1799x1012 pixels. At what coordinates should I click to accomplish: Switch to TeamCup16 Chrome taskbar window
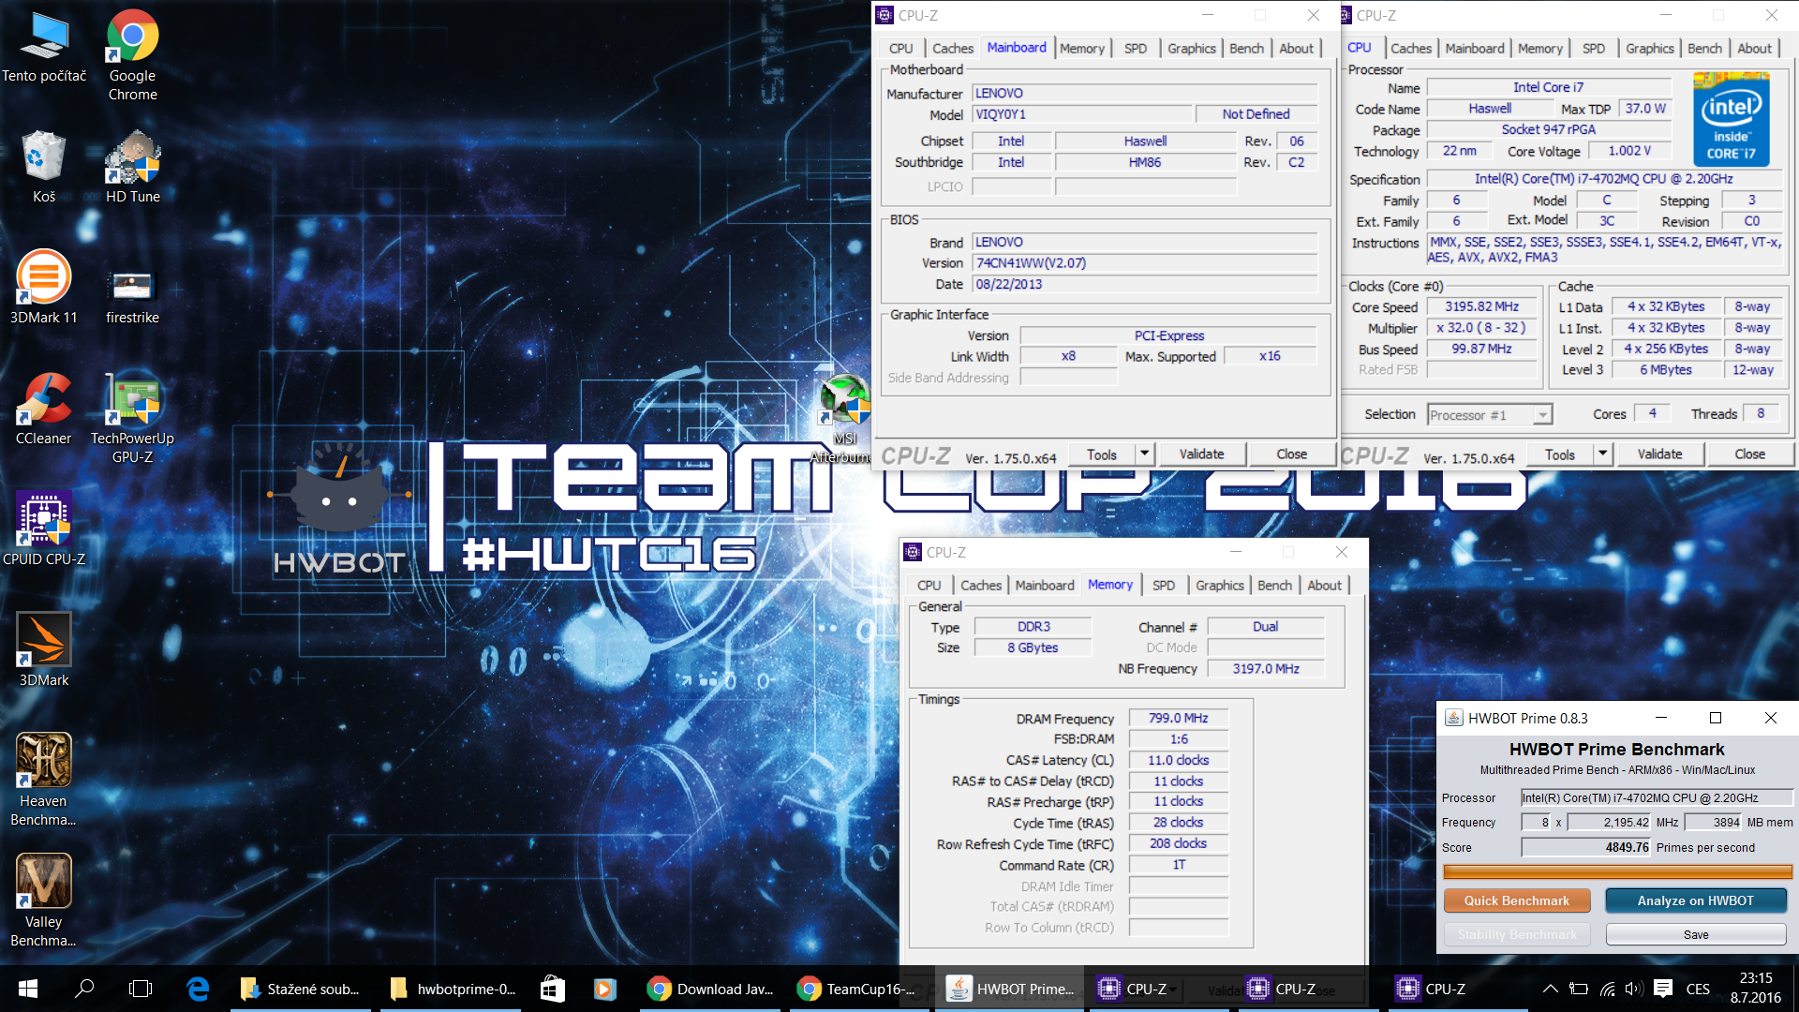[x=860, y=989]
